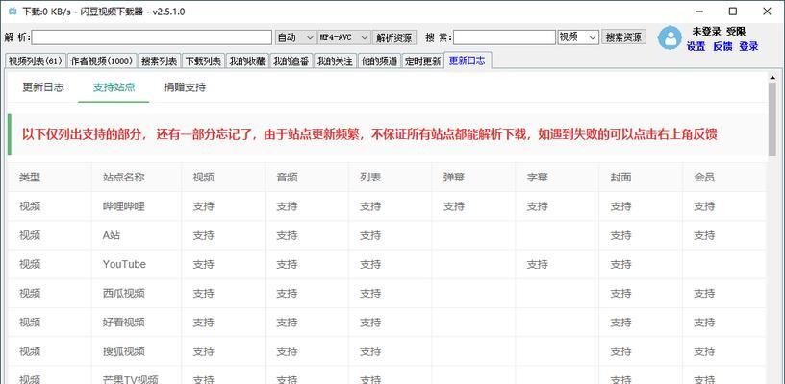785x384 pixels.
Task: Switch to the 我的收藏 tab
Action: pos(247,60)
